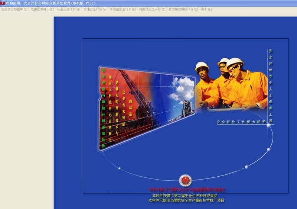Click the 国家安全生产重点技术推广项目 text line
This screenshot has height=209, width=297.
pos(186,200)
